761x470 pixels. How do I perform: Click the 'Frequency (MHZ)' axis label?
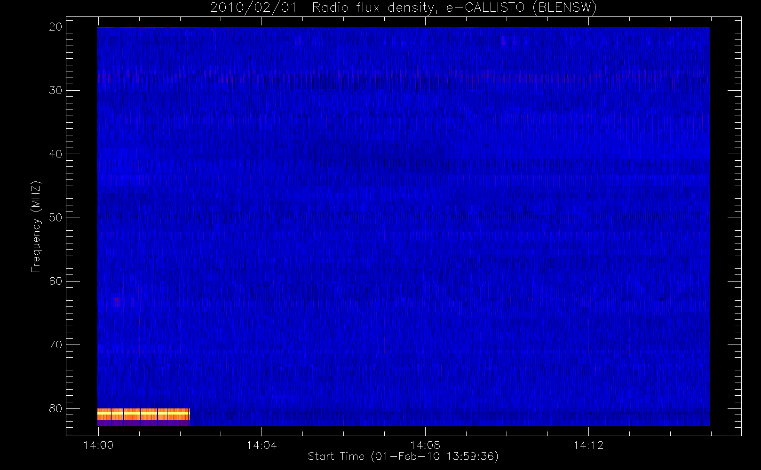tap(36, 227)
